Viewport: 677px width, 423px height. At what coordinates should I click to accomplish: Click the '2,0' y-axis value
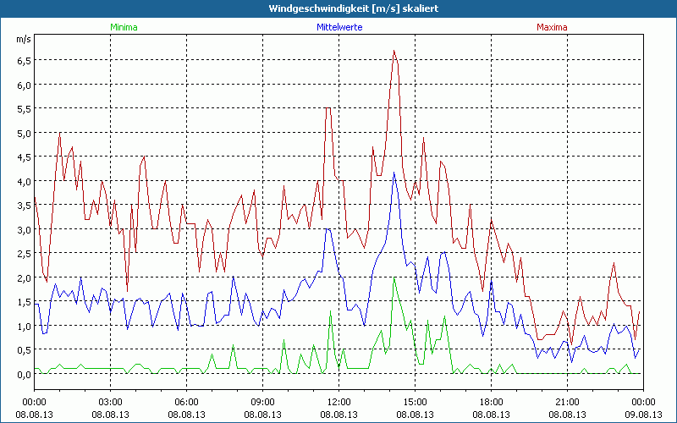(x=25, y=278)
